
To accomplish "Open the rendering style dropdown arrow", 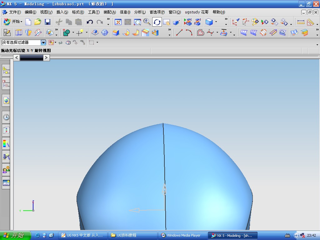I will [x=216, y=22].
